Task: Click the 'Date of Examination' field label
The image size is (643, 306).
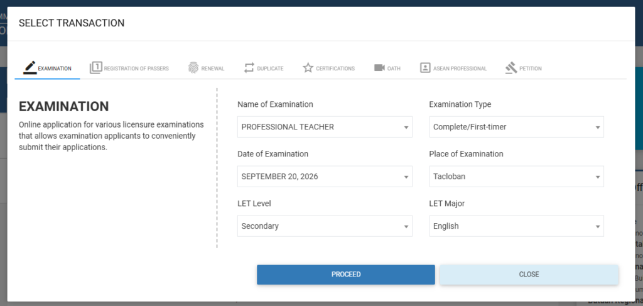Action: [273, 154]
